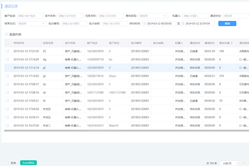Check the row dated 2019-03-12 17:08:17

7,84
